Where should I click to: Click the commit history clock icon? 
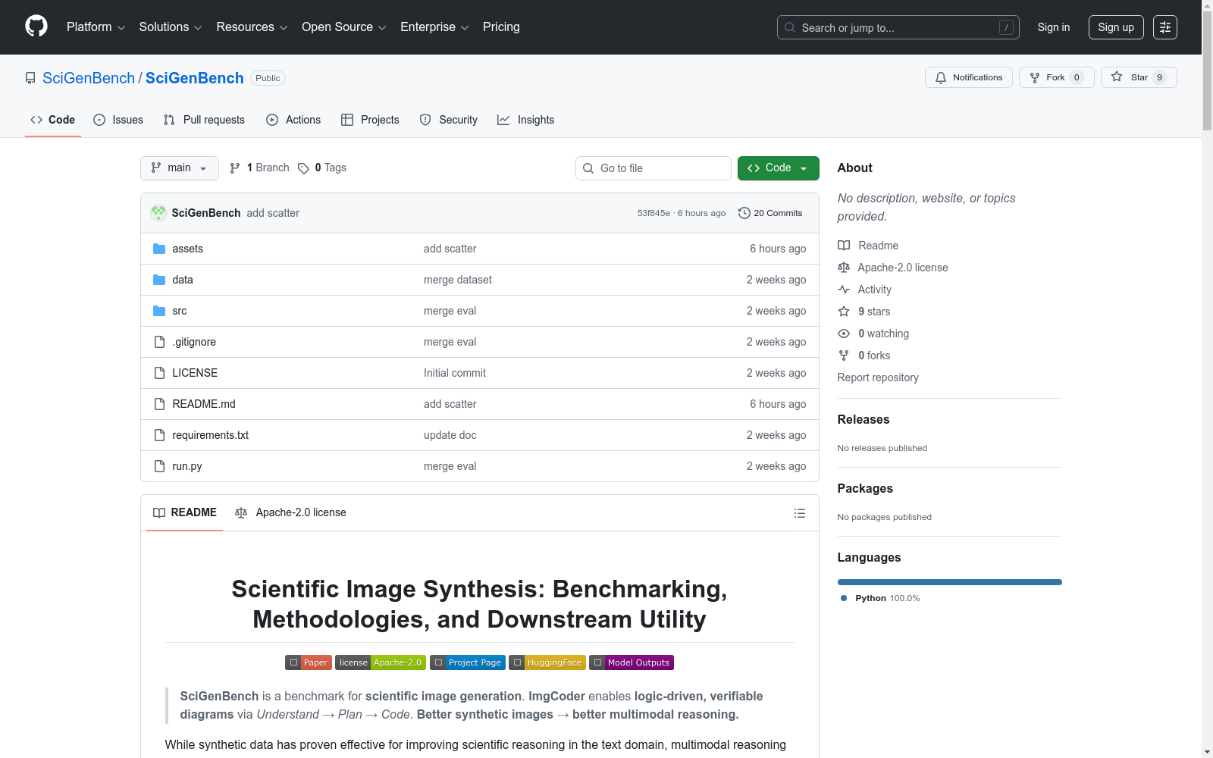(744, 213)
